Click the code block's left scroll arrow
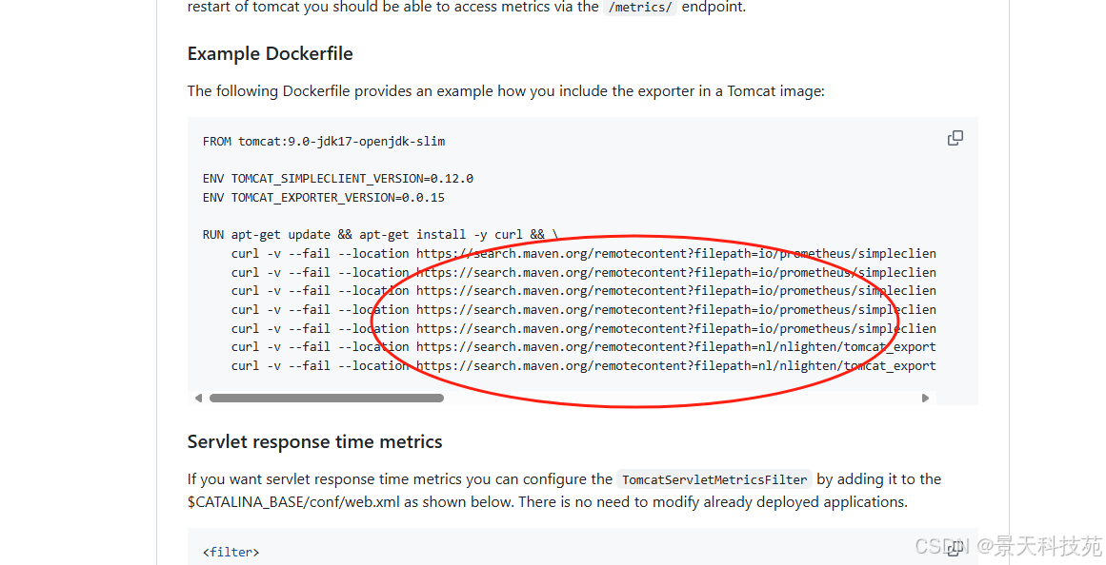 [x=198, y=399]
